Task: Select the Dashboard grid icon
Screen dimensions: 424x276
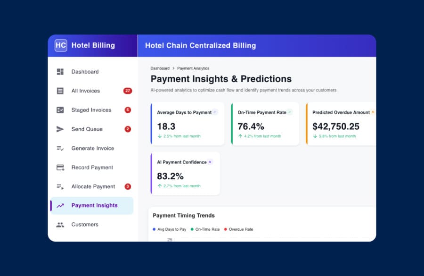Action: tap(60, 72)
